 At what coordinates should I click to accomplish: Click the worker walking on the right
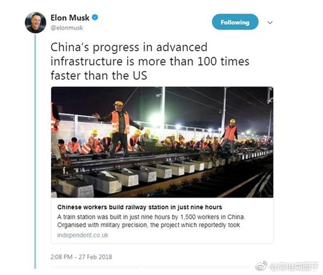(x=230, y=135)
